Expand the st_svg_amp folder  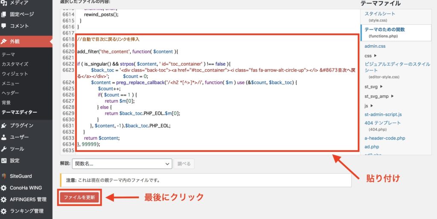[x=379, y=96]
